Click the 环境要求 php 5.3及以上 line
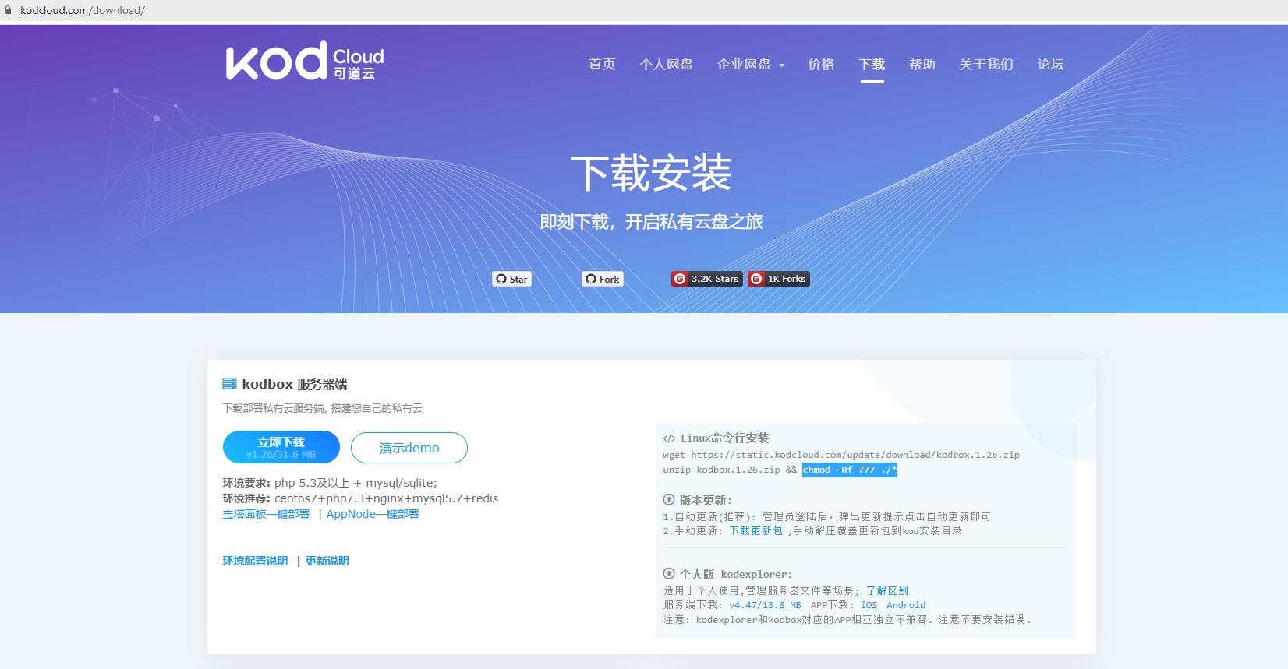The width and height of the screenshot is (1288, 669). click(x=330, y=483)
